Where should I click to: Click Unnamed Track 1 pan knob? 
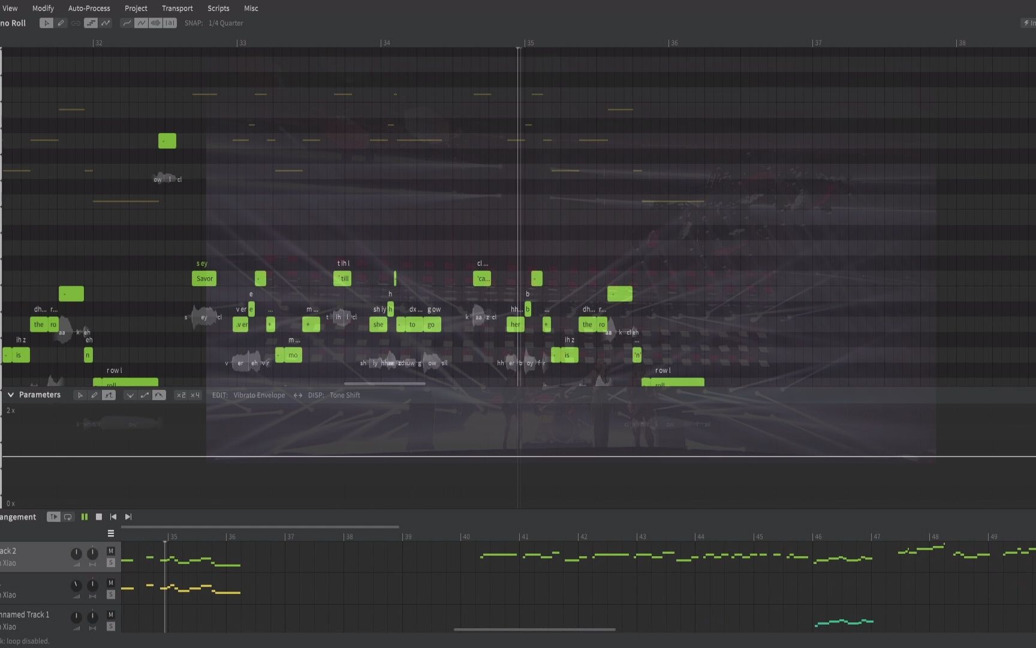pyautogui.click(x=92, y=617)
